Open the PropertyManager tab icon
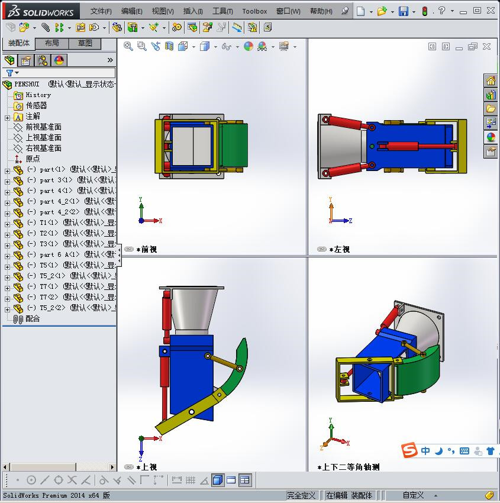The width and height of the screenshot is (500, 503). click(26, 60)
